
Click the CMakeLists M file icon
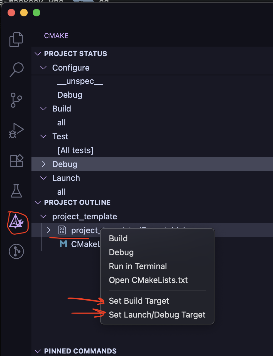tap(63, 244)
